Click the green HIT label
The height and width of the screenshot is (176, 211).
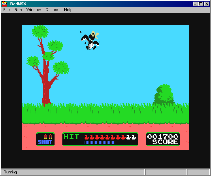[x=71, y=137]
